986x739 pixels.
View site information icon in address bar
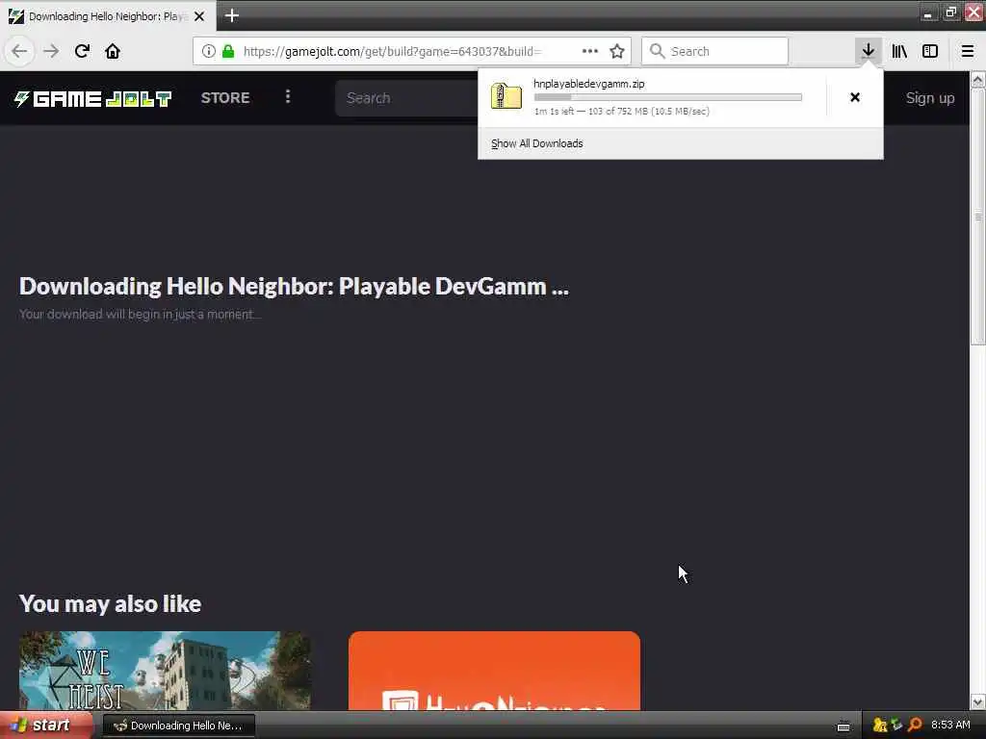pyautogui.click(x=209, y=52)
